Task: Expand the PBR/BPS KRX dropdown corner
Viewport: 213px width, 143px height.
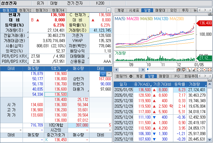Action: point(28,63)
